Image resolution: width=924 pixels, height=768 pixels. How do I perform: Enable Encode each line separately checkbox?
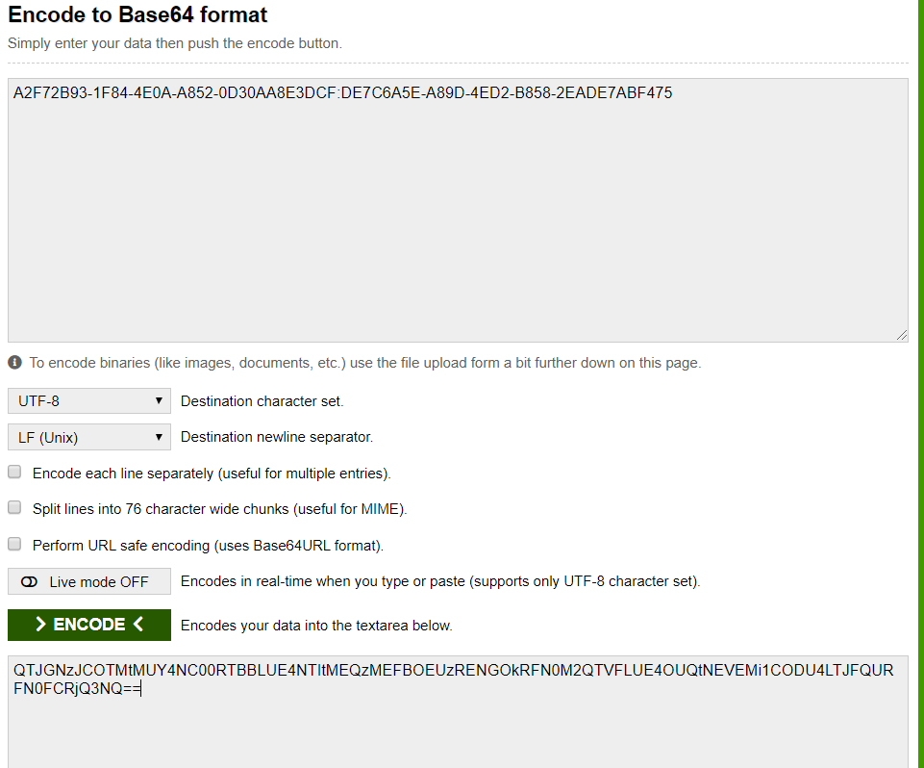point(14,472)
